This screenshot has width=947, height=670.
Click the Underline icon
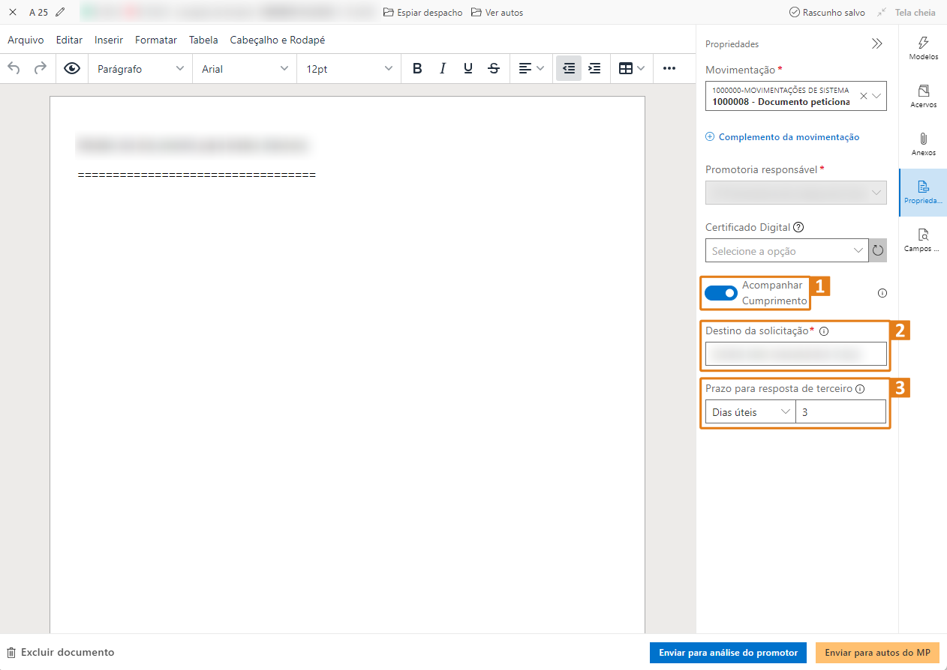coord(468,68)
